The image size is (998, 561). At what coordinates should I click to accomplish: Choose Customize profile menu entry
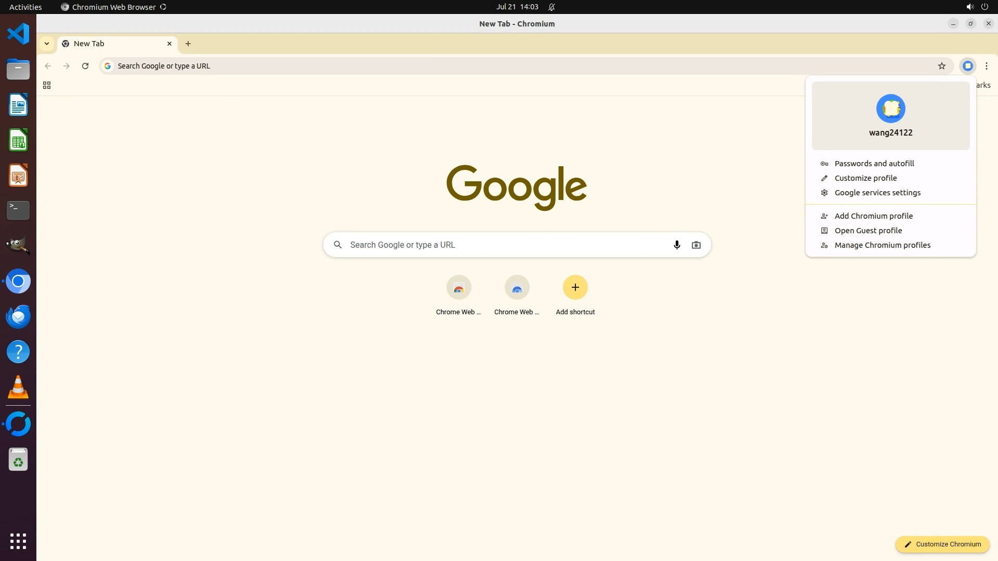(865, 178)
